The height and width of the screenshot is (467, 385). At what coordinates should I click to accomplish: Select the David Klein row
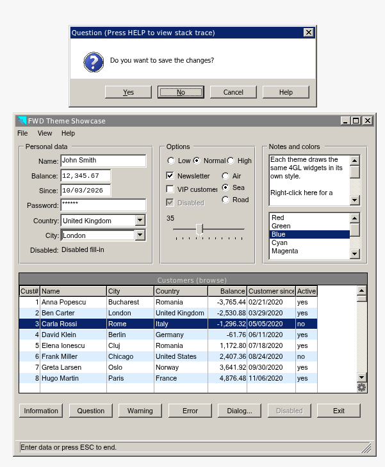pyautogui.click(x=168, y=335)
